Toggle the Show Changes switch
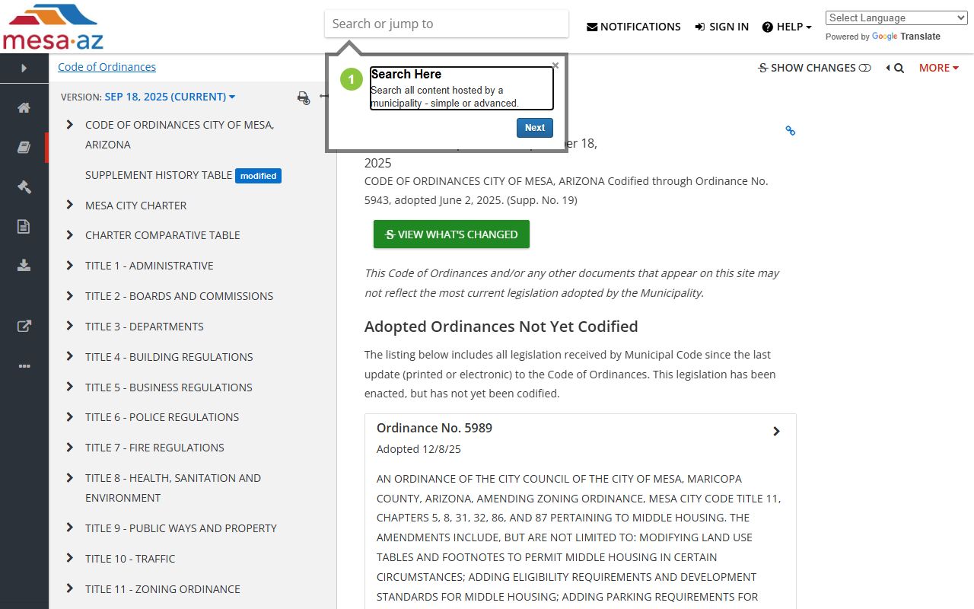Screen dimensions: 974x609 [864, 68]
